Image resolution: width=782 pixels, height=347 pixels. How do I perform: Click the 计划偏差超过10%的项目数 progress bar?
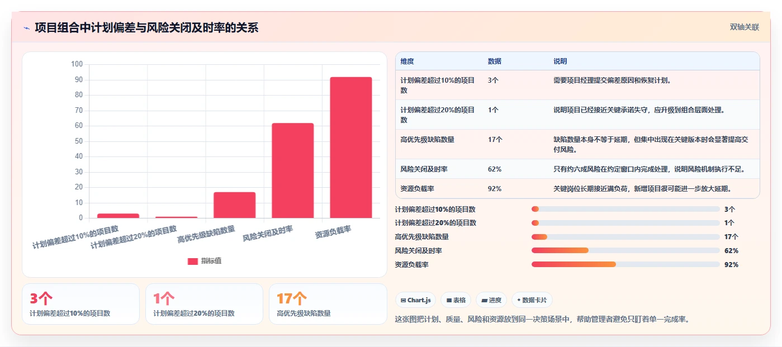point(625,209)
